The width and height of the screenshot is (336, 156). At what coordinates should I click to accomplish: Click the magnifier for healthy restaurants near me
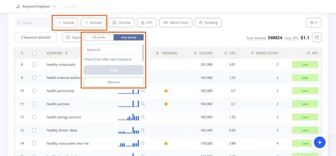click(x=143, y=143)
